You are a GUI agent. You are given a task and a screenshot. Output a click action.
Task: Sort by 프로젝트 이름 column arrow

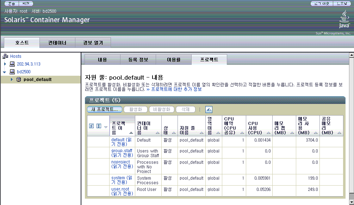[131, 133]
